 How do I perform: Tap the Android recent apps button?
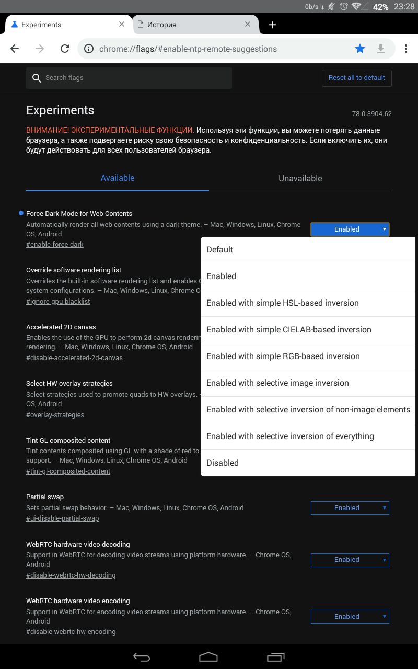click(275, 657)
